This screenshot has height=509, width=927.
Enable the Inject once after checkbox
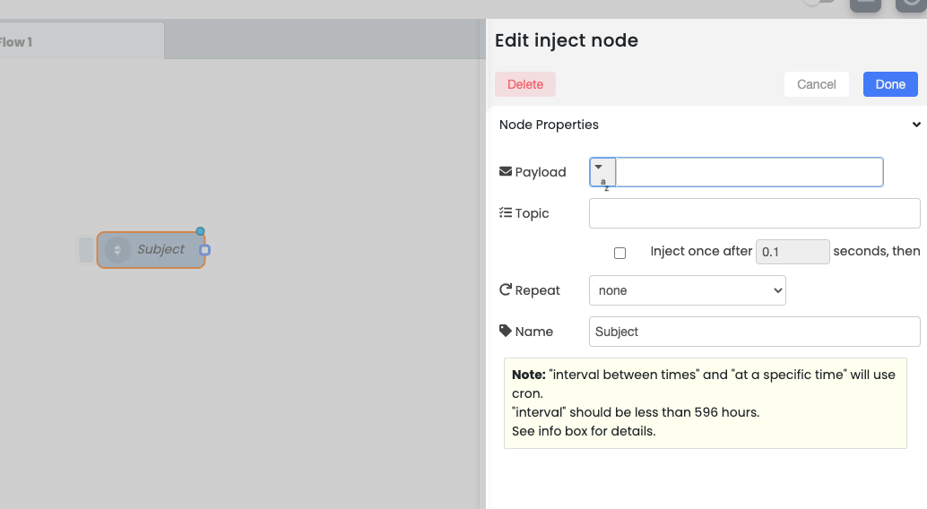click(x=619, y=253)
